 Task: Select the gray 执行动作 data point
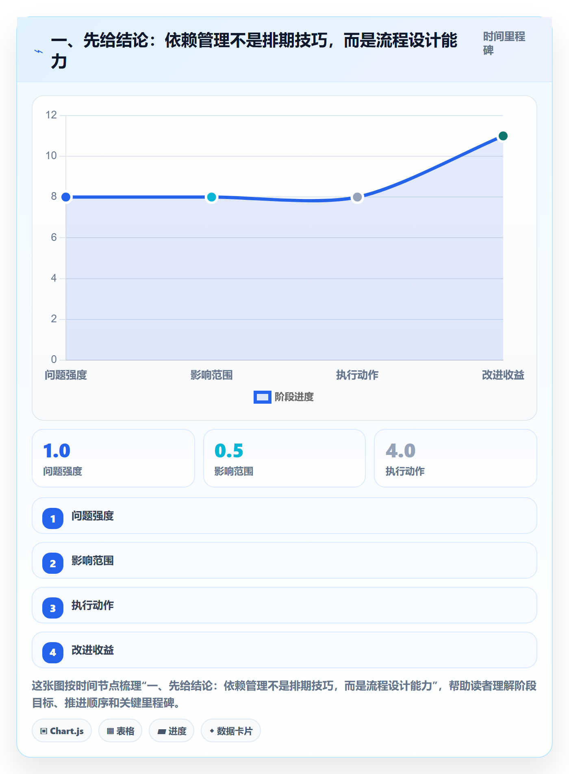(357, 197)
